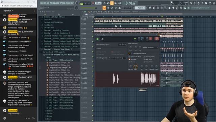Select Alley Adlib 1 Dry sample

click(59, 63)
